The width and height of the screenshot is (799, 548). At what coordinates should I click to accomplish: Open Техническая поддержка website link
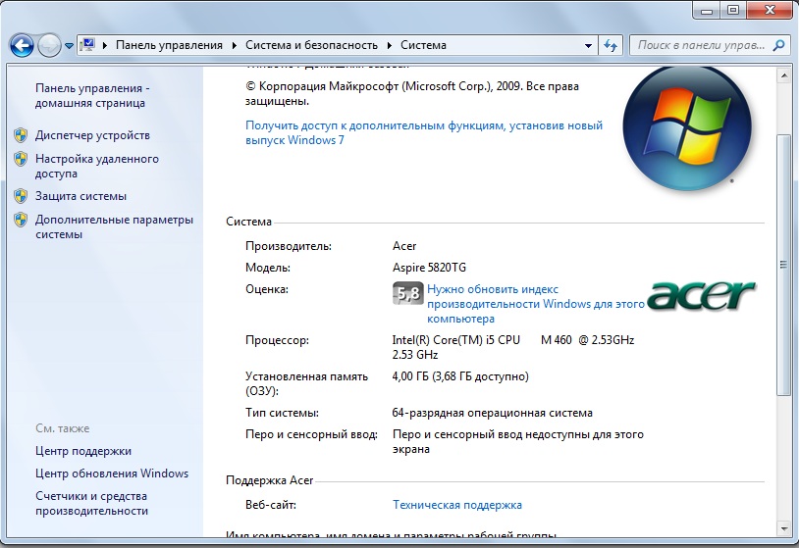(456, 505)
